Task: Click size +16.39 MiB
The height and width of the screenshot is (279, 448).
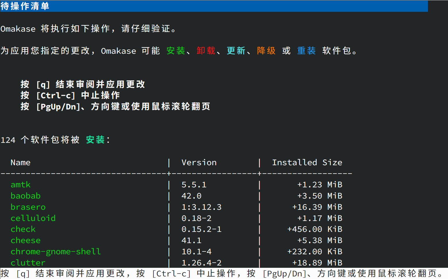Action: click(317, 207)
